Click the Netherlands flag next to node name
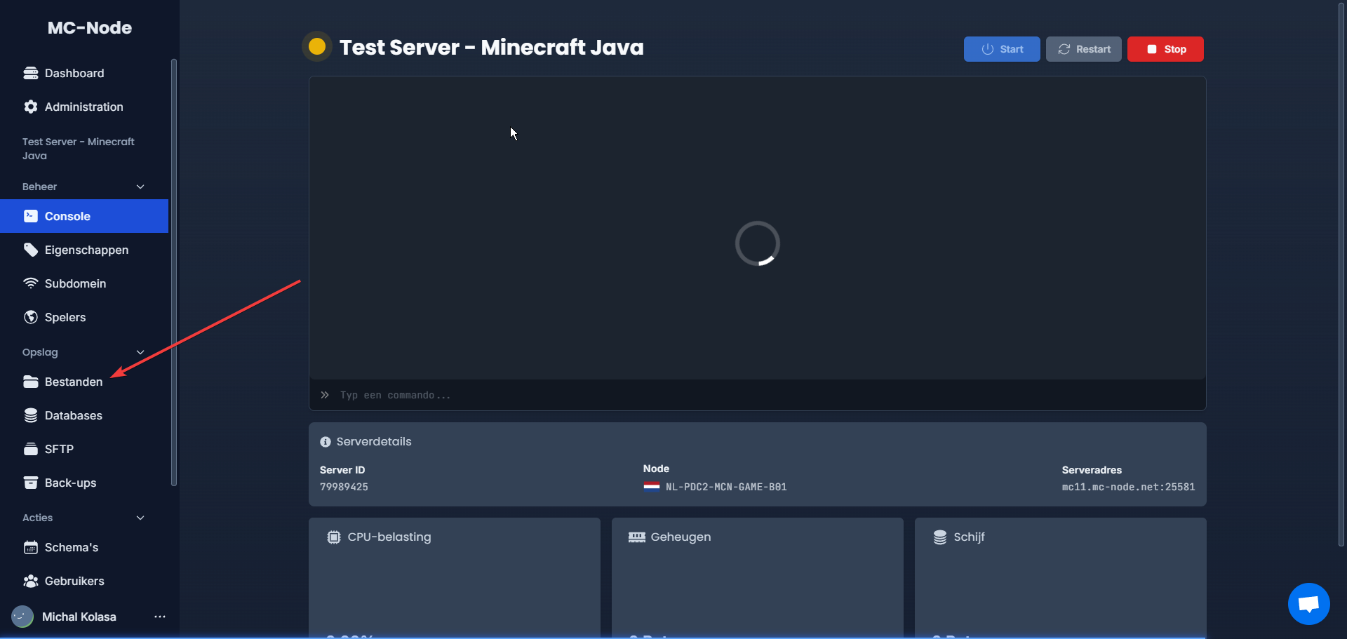This screenshot has width=1347, height=639. click(651, 486)
